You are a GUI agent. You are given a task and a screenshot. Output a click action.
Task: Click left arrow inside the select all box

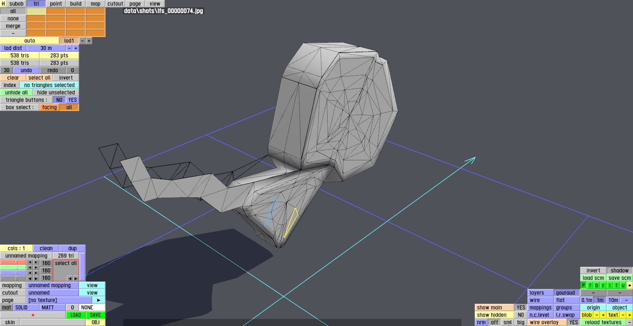point(70,278)
